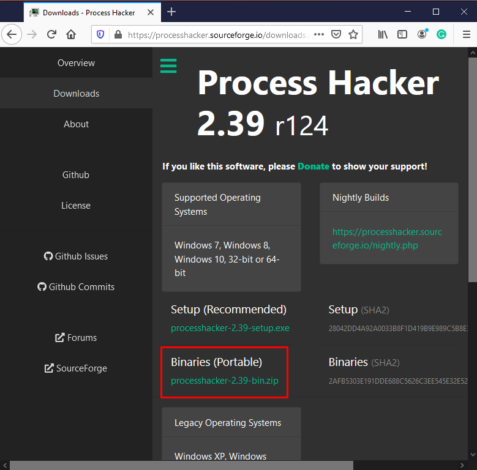Reload the page with the refresh icon
The width and height of the screenshot is (477, 470).
pos(51,34)
